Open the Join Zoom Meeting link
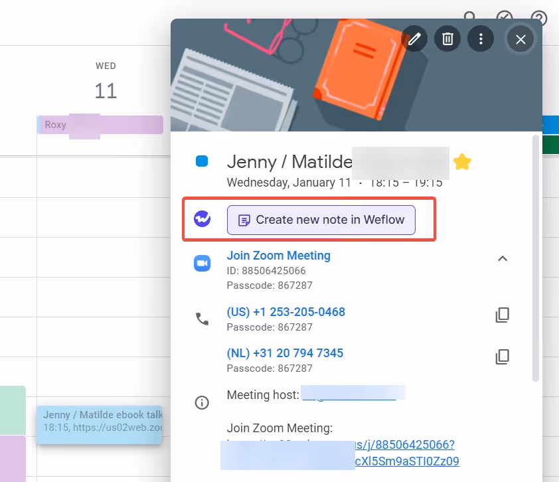Viewport: 559px width, 482px height. click(278, 255)
